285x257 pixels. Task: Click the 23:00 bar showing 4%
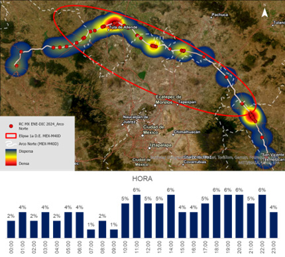coord(274,225)
